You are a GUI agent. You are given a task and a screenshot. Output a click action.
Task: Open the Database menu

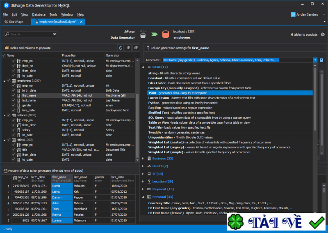click(39, 14)
